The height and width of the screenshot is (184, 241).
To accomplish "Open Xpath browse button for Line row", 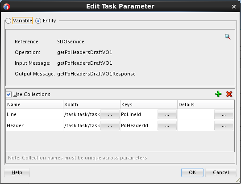I will click(110, 114).
